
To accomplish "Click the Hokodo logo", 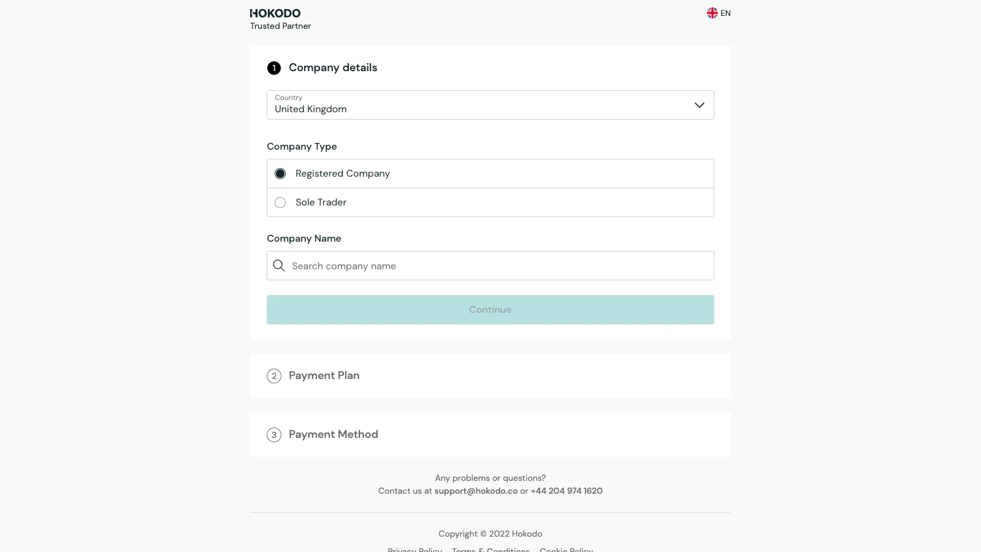I will pyautogui.click(x=275, y=13).
